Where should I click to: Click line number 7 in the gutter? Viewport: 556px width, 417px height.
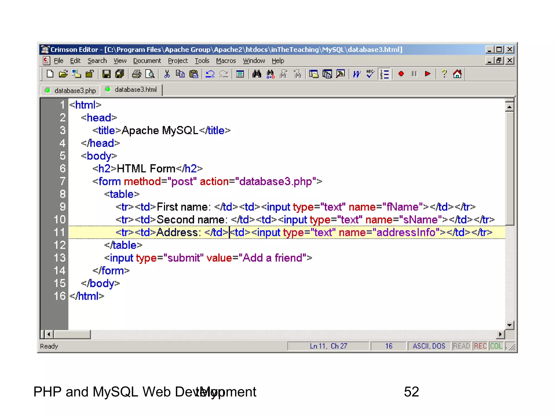[x=62, y=181]
